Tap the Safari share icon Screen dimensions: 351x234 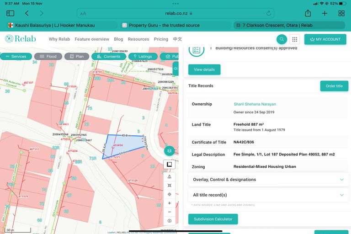pyautogui.click(x=308, y=13)
